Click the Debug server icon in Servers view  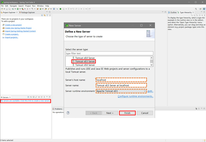click(x=31, y=97)
